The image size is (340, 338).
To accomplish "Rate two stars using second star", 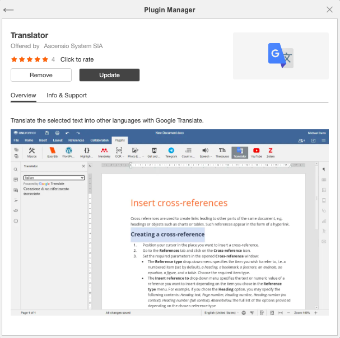I will (22, 59).
